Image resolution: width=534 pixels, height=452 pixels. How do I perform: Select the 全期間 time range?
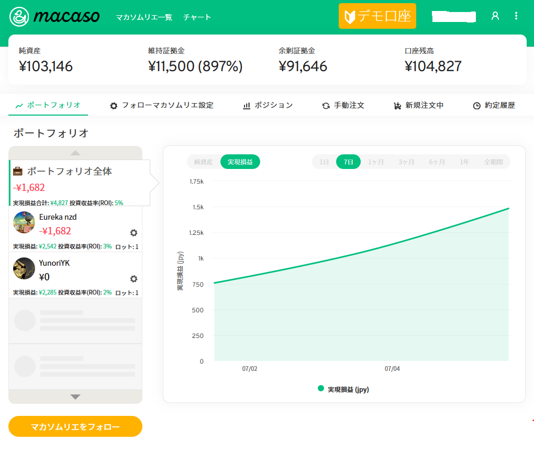493,162
